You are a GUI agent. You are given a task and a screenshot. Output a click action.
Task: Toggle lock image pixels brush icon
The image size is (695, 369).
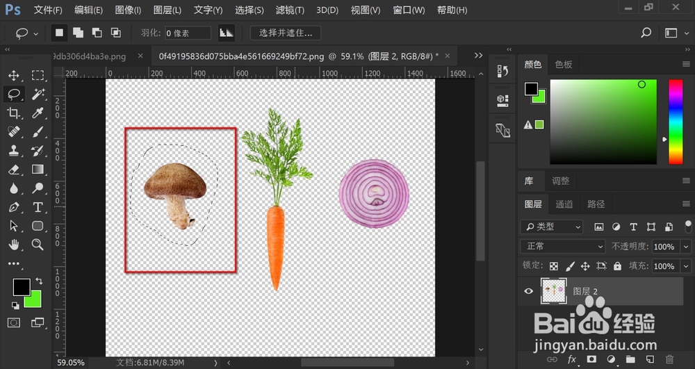click(x=570, y=266)
